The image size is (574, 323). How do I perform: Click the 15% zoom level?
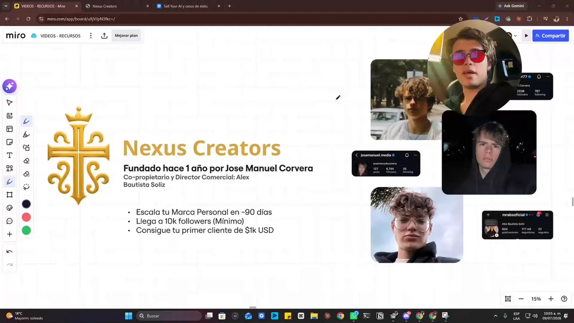(x=536, y=299)
